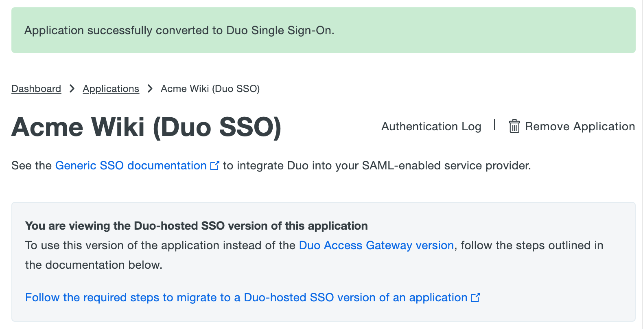Click chevron between Dashboard and Applications
The height and width of the screenshot is (329, 643).
(x=72, y=88)
